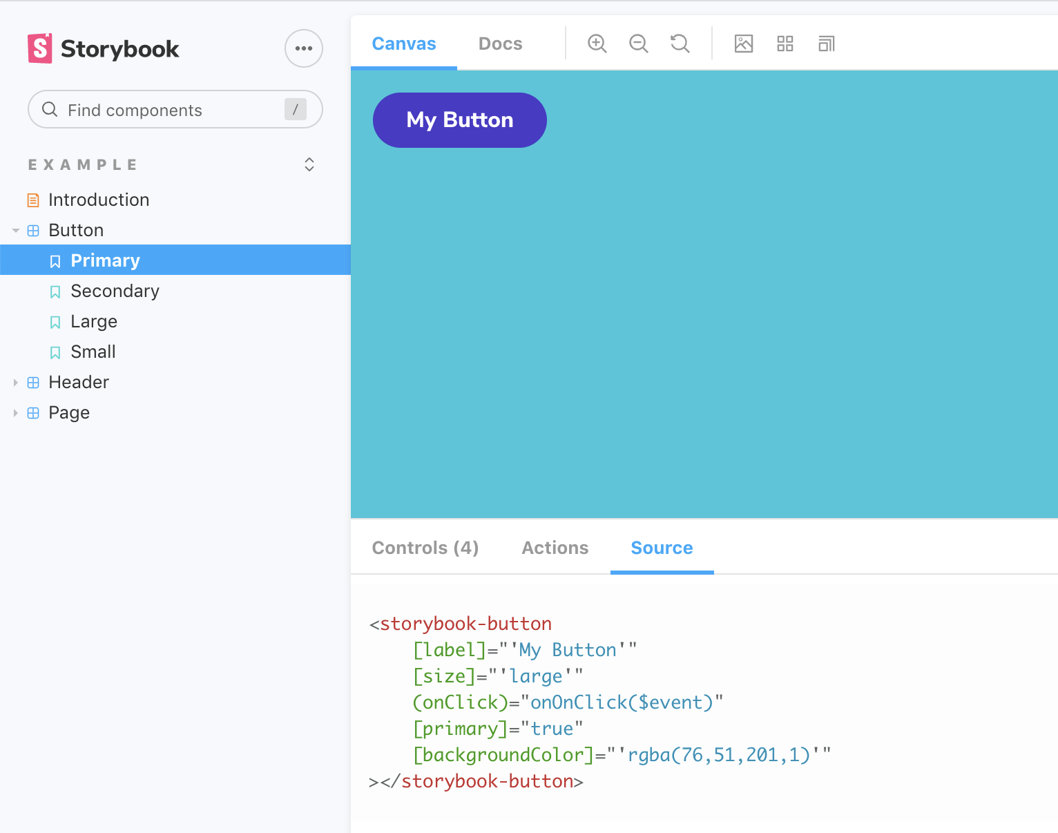The height and width of the screenshot is (833, 1058).
Task: Click the [backgroundColor] line in source
Action: click(622, 755)
